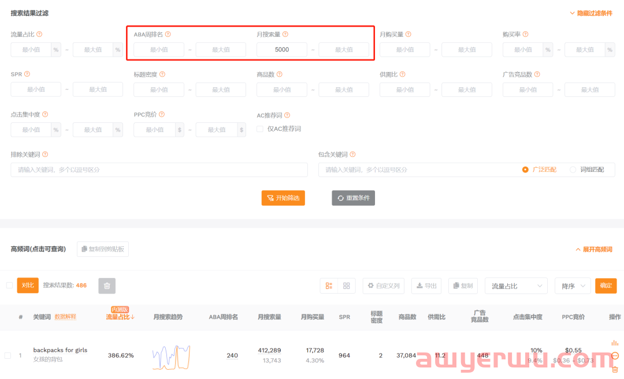Click help icon next to 月搜索量 filter
624x379 pixels.
pyautogui.click(x=285, y=35)
